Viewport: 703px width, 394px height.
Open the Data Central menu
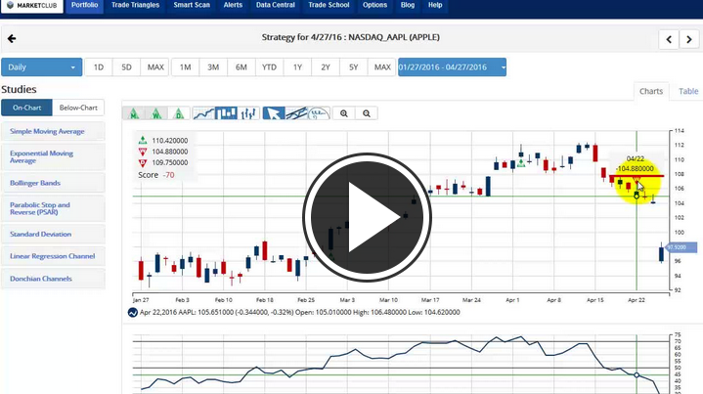(x=276, y=6)
